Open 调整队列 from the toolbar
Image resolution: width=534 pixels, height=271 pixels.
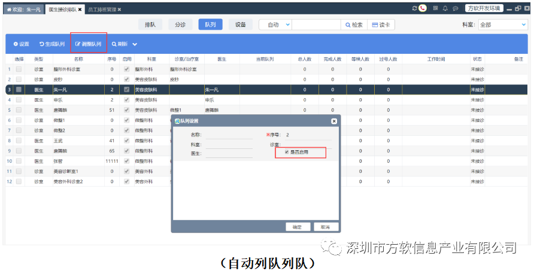click(88, 44)
